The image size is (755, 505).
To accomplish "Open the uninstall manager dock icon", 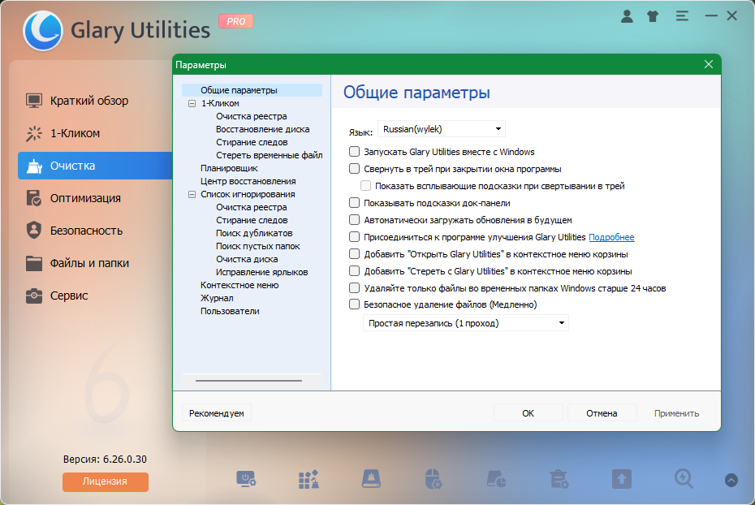I will [559, 480].
